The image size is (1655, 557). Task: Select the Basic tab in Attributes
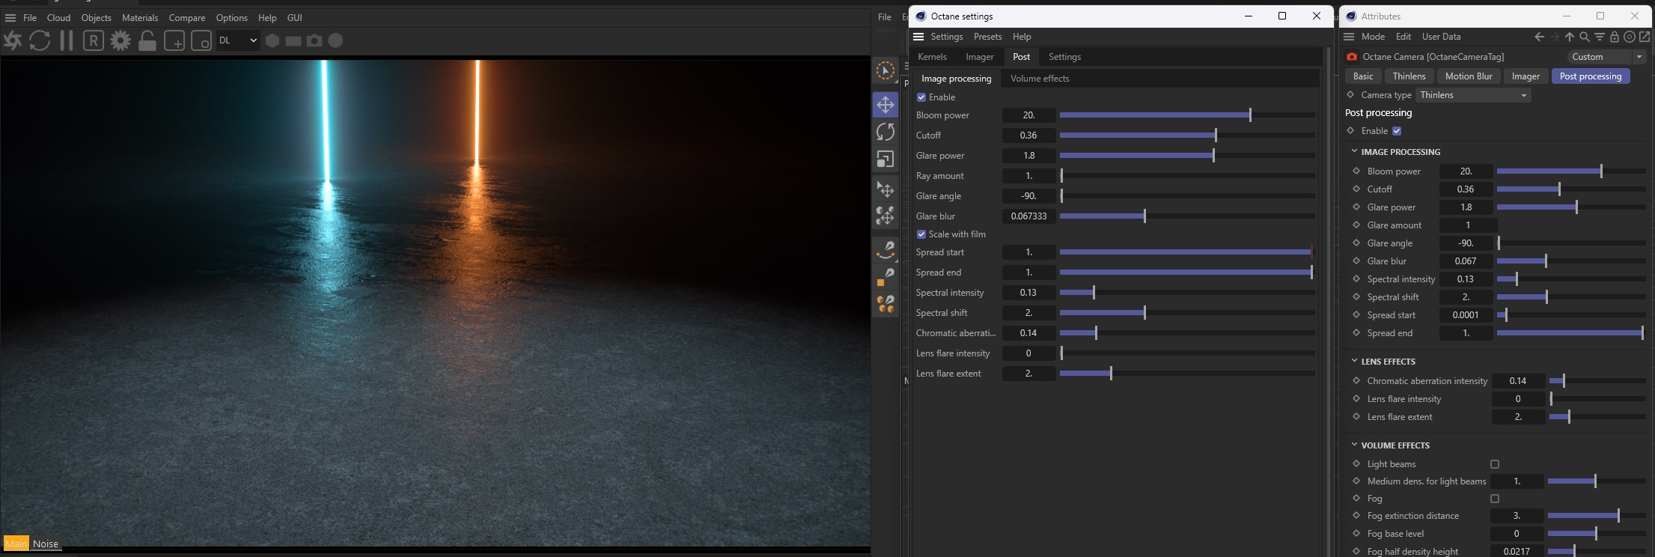point(1363,76)
